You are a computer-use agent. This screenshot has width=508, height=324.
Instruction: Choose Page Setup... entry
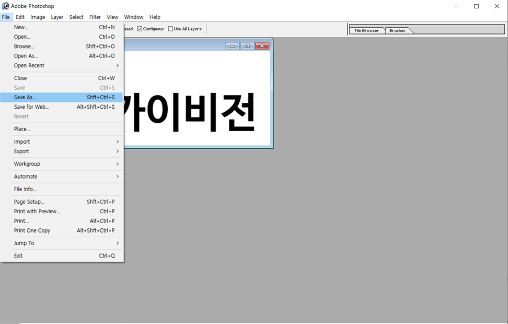point(62,202)
